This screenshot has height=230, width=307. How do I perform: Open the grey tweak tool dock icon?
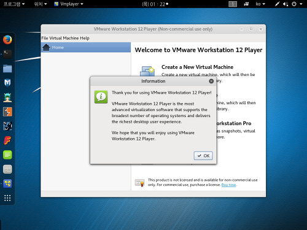[7, 169]
